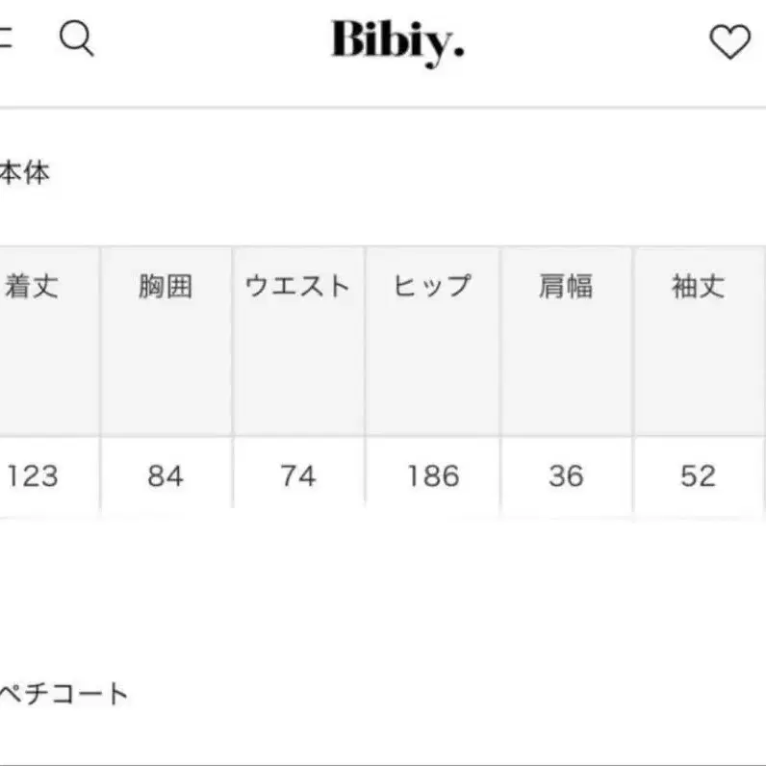Screen dimensions: 766x766
Task: Select the ヒップ column header
Action: coord(432,287)
